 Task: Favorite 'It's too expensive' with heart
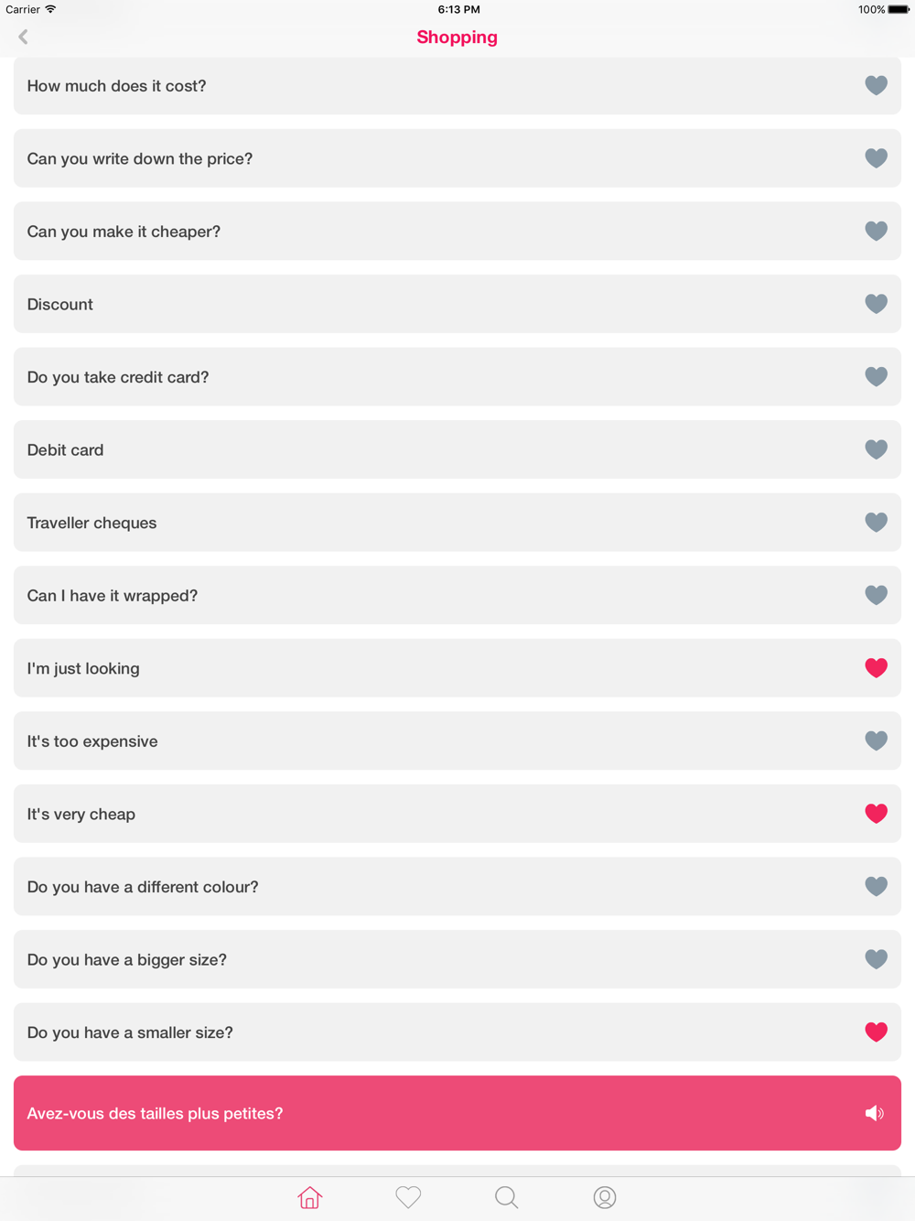(876, 740)
